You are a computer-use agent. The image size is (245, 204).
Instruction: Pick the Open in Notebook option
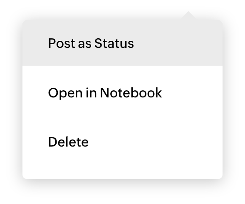tap(122, 93)
